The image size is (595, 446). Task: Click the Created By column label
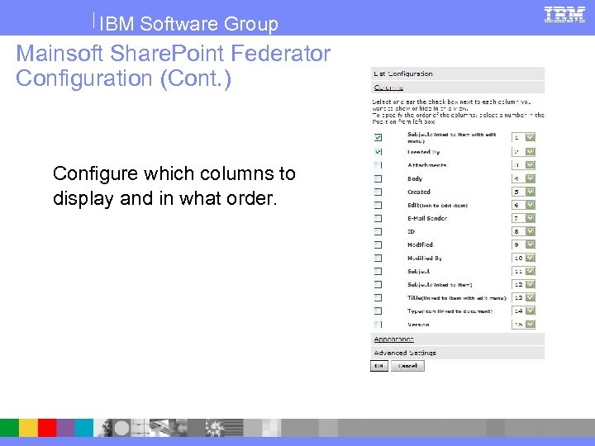click(423, 152)
